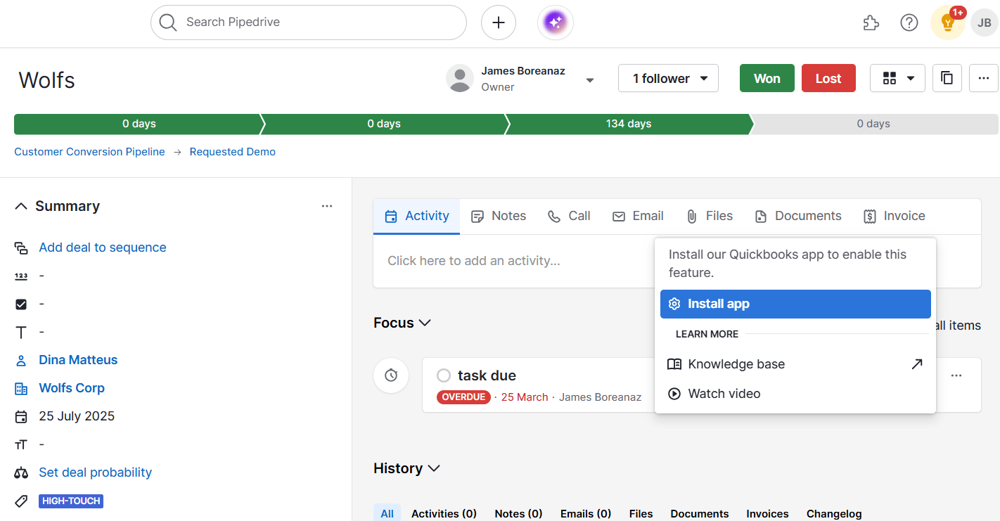This screenshot has height=521, width=1000.
Task: Switch to the Notes tab
Action: 499,217
